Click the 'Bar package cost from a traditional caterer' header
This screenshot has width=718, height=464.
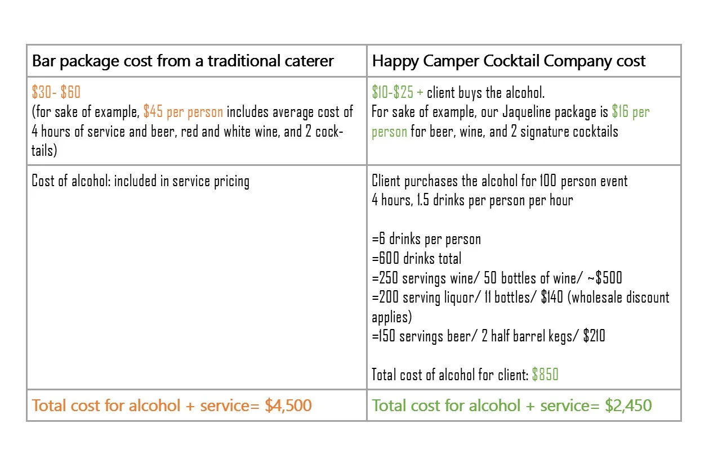point(183,61)
